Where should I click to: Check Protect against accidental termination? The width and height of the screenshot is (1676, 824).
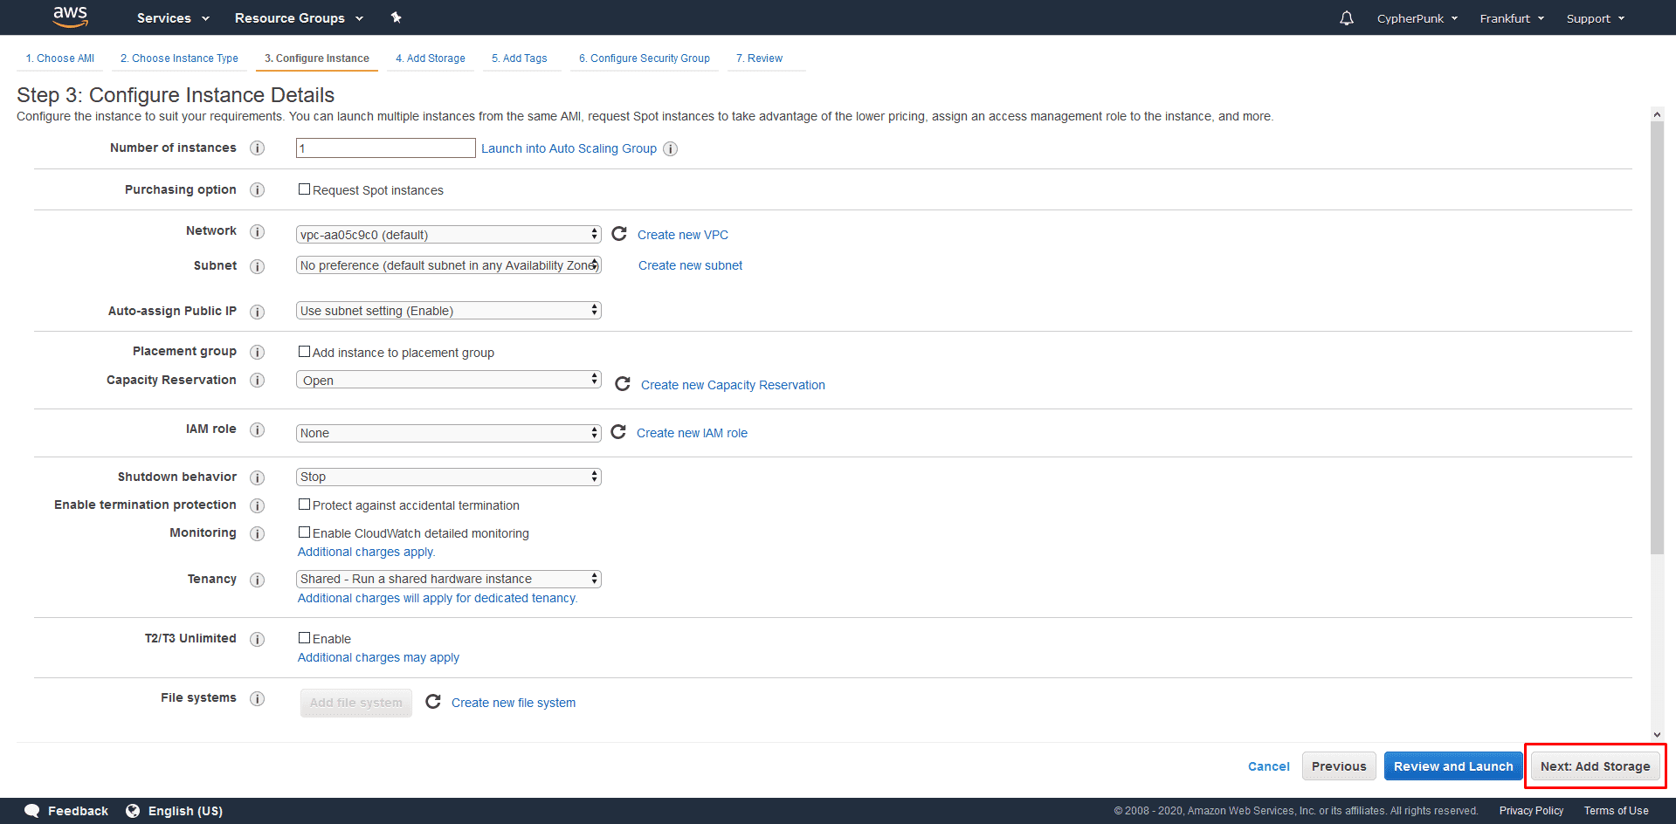[x=304, y=505]
